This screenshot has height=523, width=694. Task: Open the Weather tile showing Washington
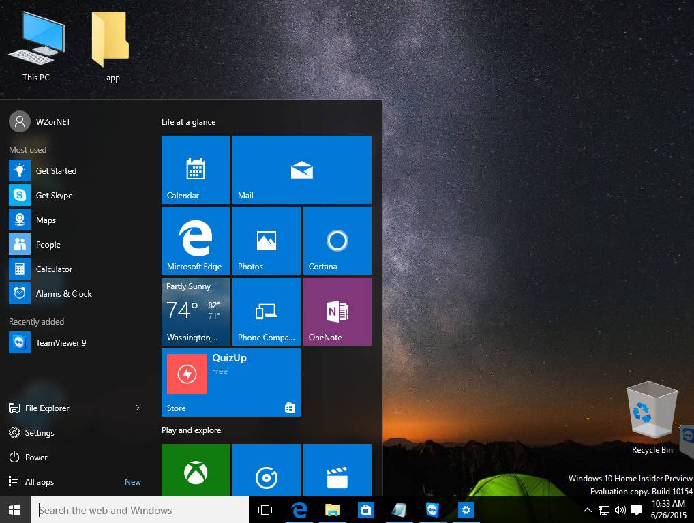pos(196,312)
